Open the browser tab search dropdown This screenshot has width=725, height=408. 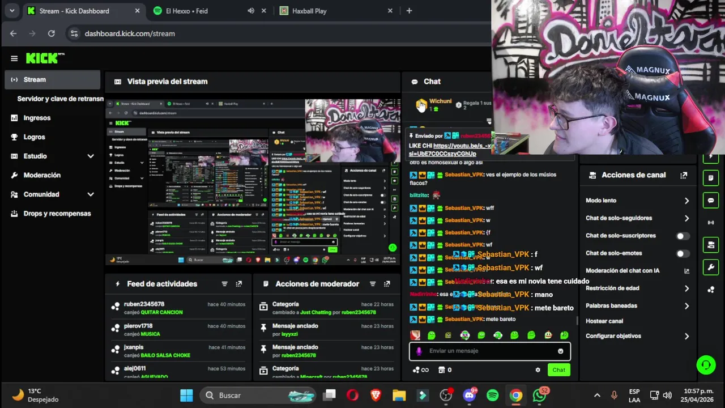(x=12, y=11)
